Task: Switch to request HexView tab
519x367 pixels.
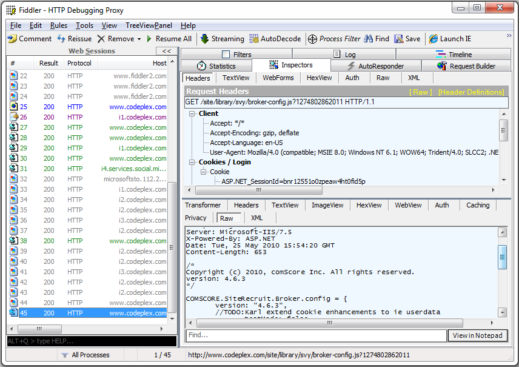Action: [319, 78]
